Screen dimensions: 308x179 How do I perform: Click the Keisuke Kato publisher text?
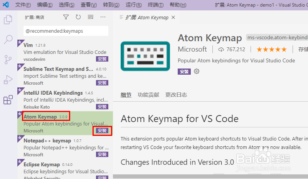37,107
